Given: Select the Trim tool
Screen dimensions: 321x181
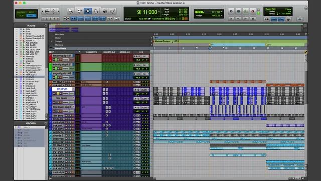Looking at the screenshot, I should pyautogui.click(x=79, y=11).
